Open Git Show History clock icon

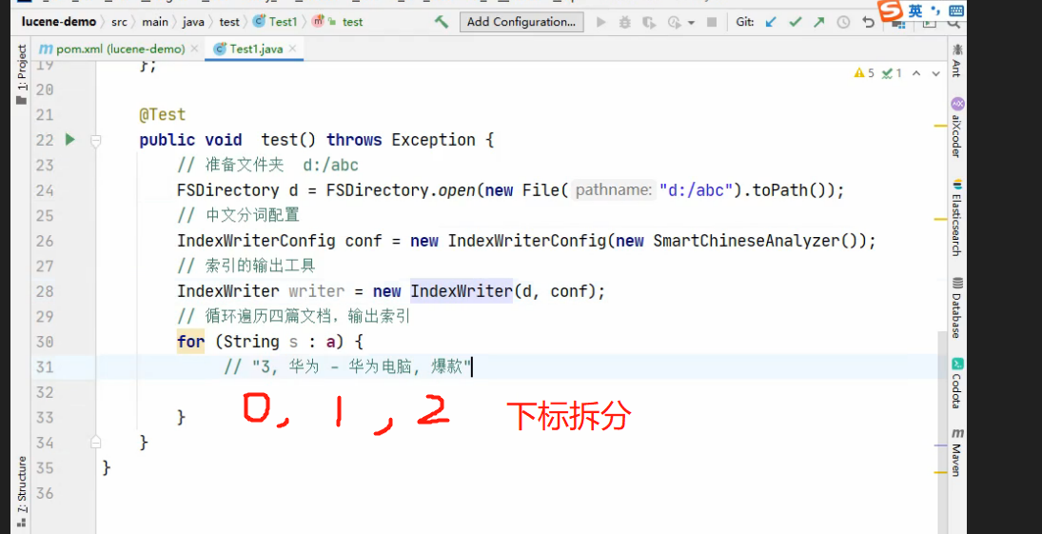point(843,22)
